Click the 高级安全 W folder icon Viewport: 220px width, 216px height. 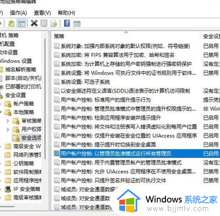pos(8,146)
